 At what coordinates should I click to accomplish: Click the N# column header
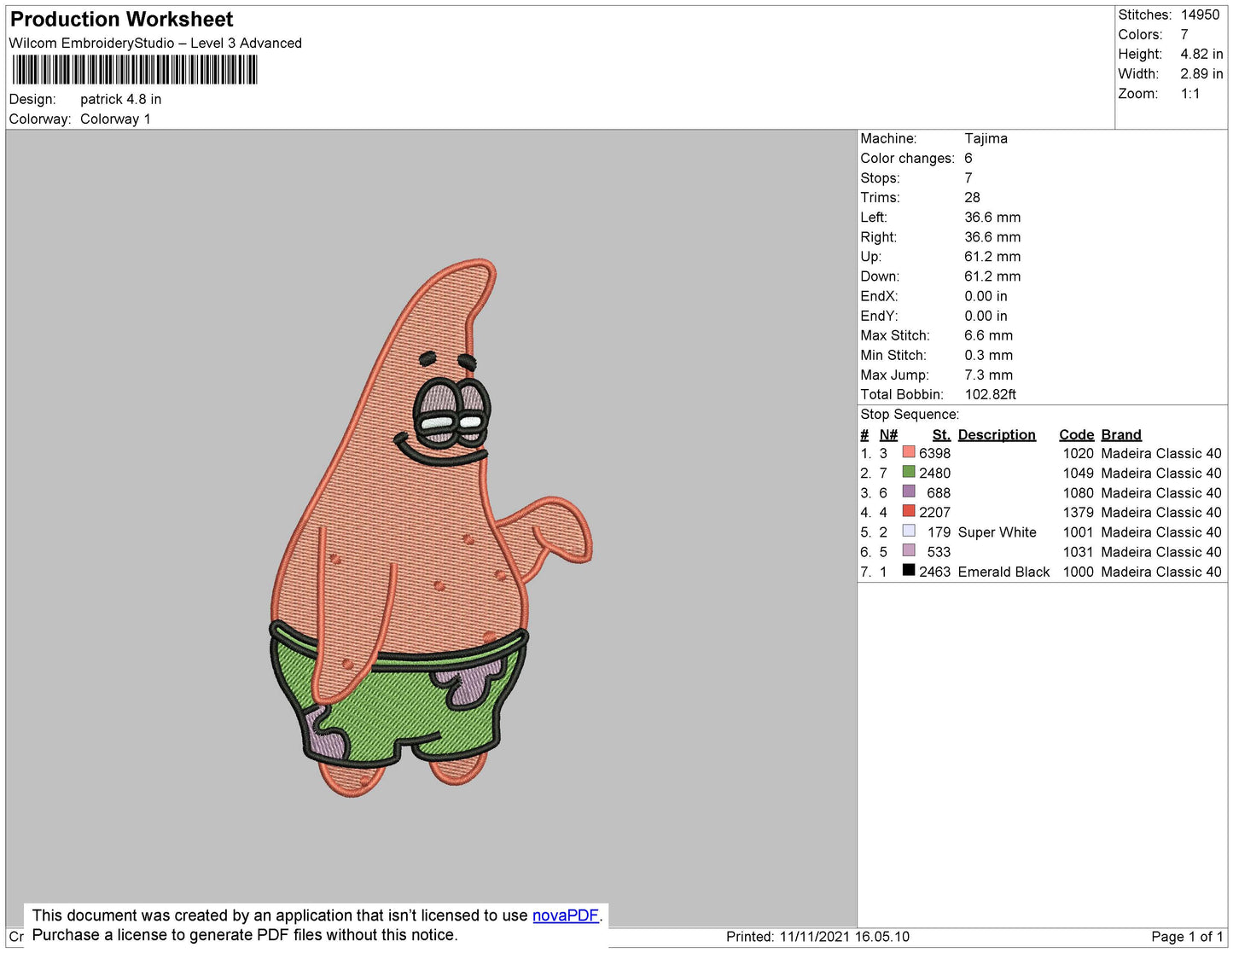click(888, 434)
